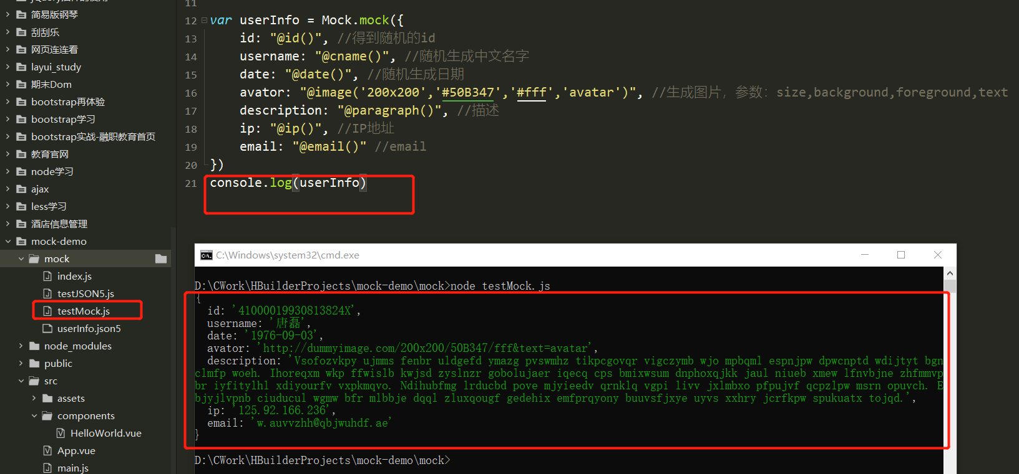Viewport: 1019px width, 474px height.
Task: Click the mock-demo project icon
Action: coord(21,241)
